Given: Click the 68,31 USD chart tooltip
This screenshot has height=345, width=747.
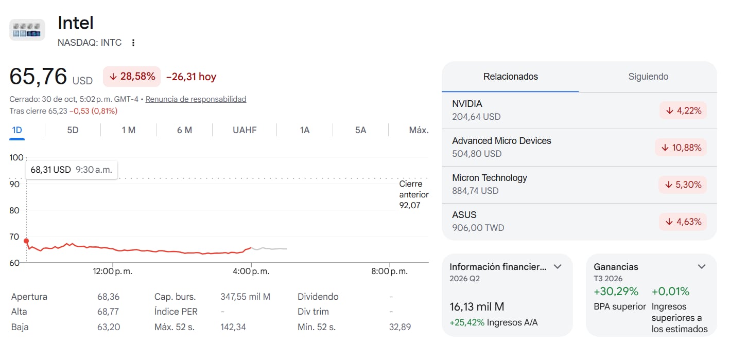Looking at the screenshot, I should point(72,170).
